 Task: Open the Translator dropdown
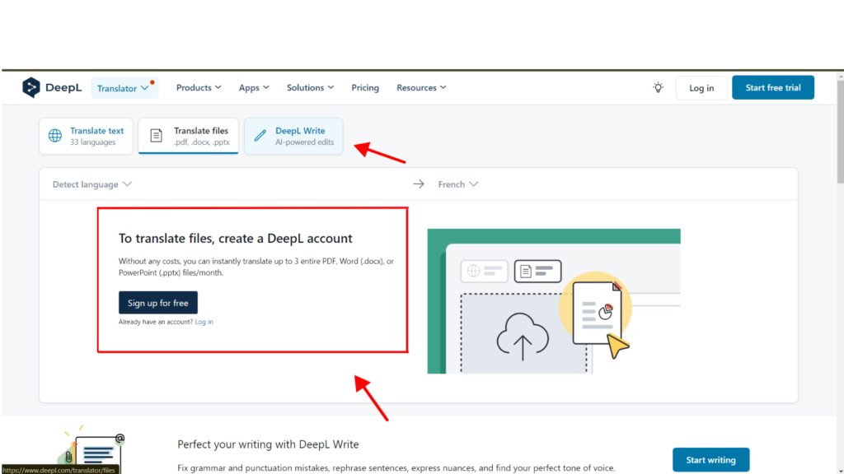point(124,88)
